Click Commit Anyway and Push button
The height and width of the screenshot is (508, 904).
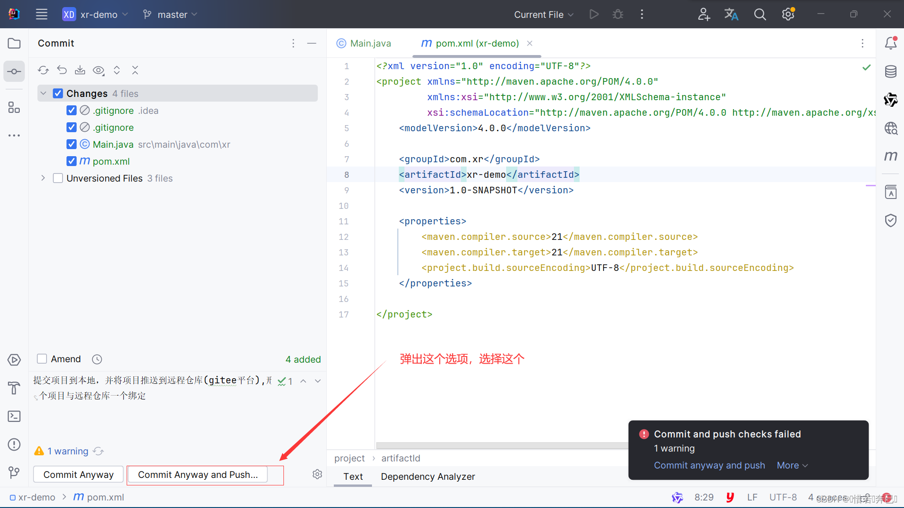pyautogui.click(x=197, y=475)
